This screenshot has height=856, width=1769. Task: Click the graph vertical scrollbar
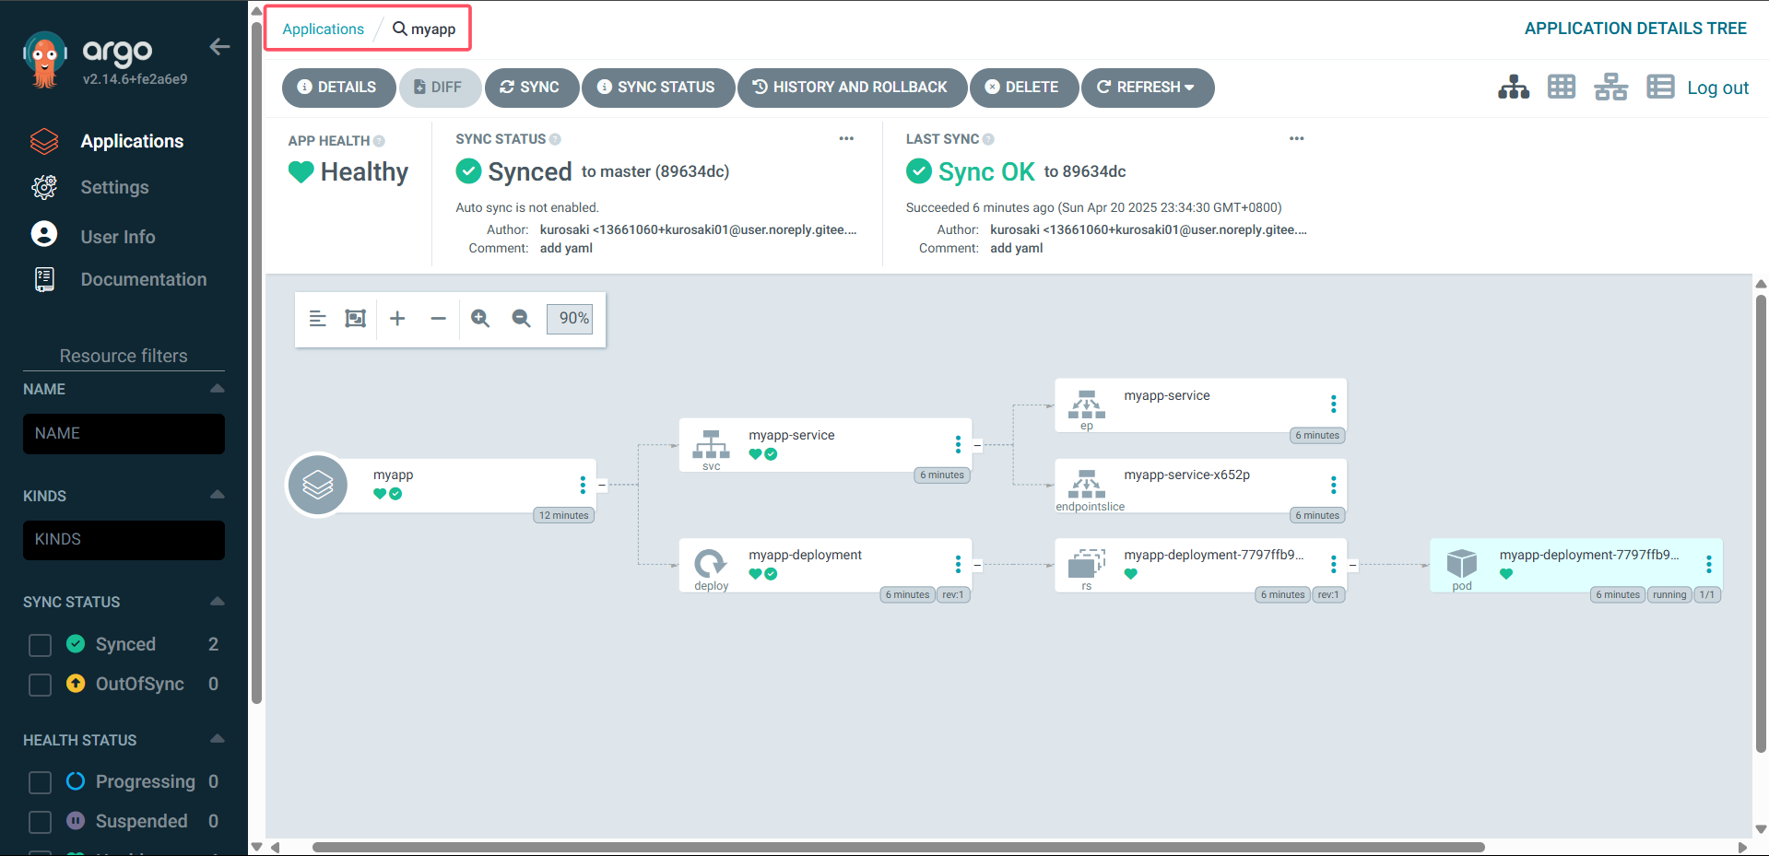1761,525
